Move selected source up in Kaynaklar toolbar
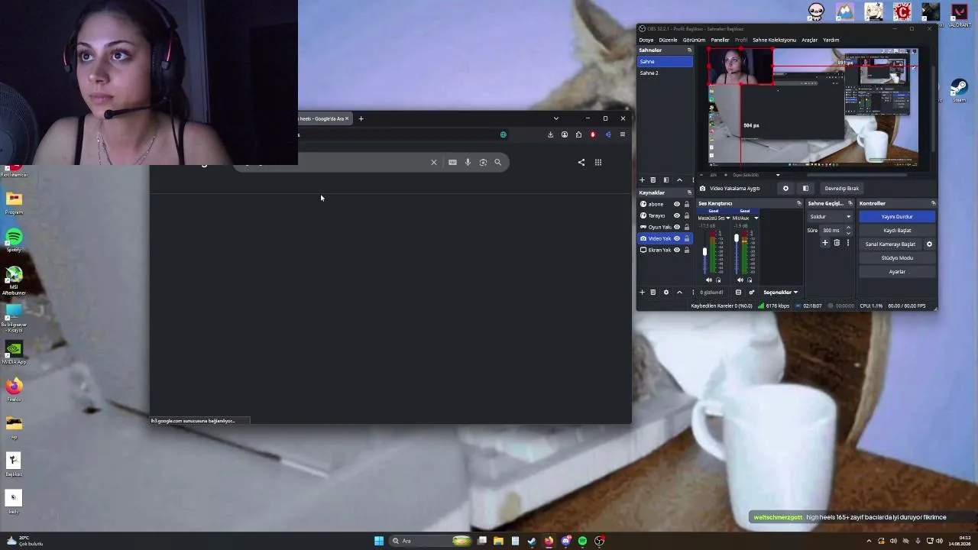The image size is (978, 550). pyautogui.click(x=679, y=293)
